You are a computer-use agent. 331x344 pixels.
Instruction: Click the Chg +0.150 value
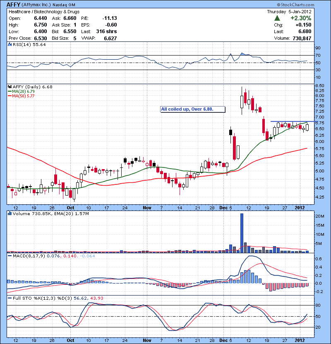(303, 25)
